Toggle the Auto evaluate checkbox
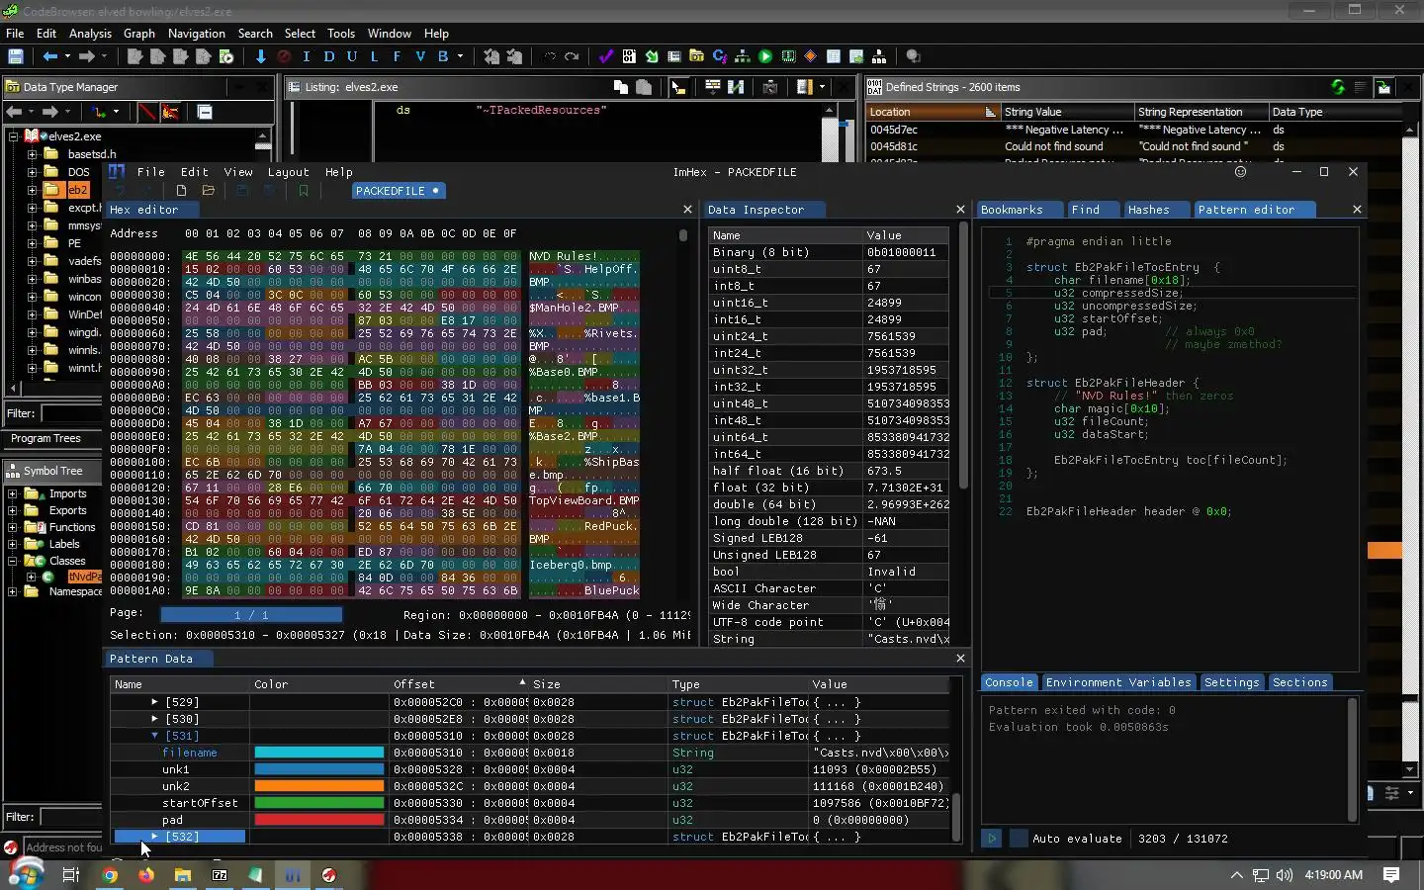Viewport: 1424px width, 890px height. click(x=1019, y=839)
